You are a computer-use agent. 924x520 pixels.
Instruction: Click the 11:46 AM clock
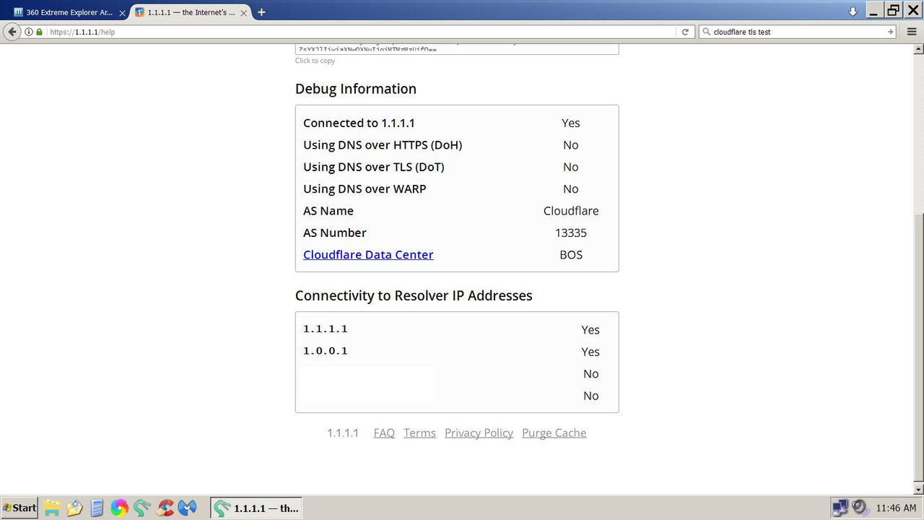896,508
